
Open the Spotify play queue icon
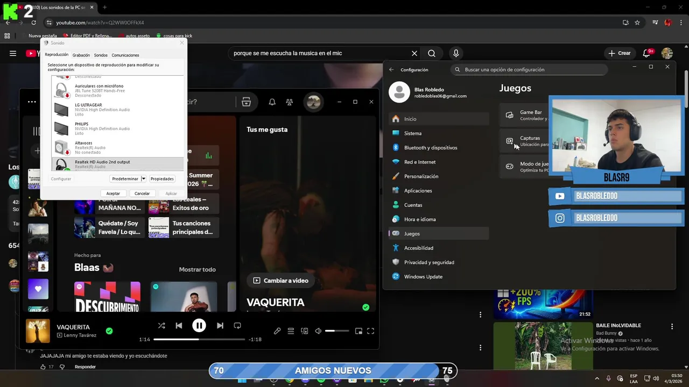291,331
